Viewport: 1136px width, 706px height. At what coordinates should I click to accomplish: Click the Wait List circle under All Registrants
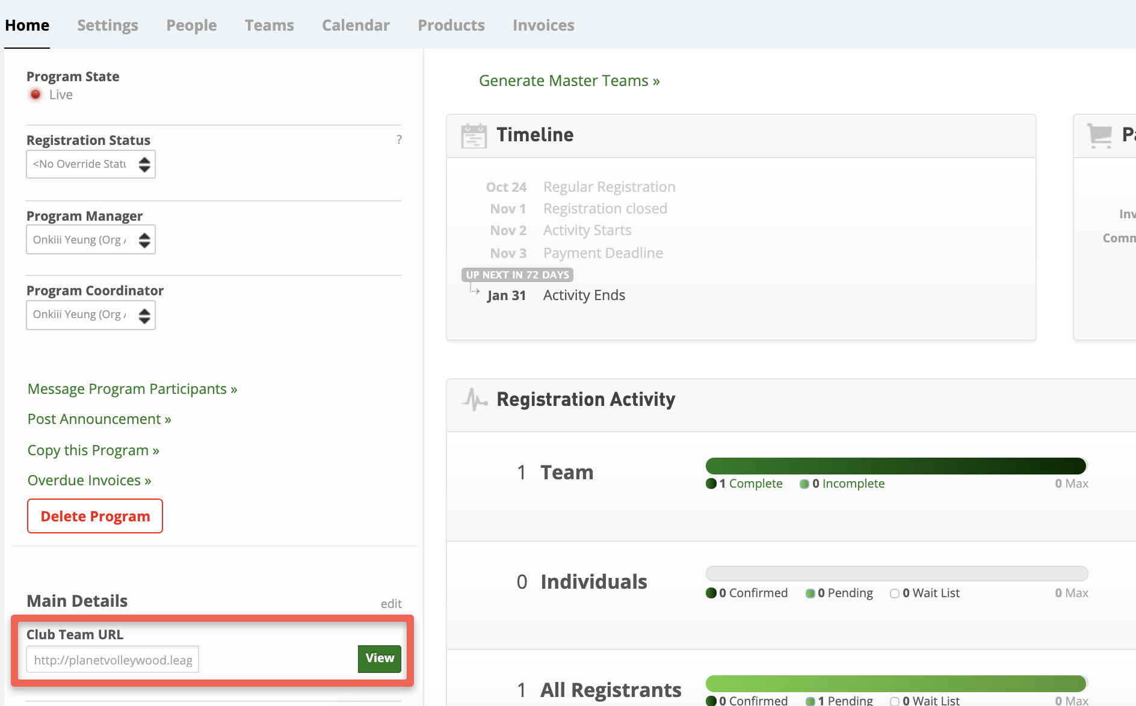click(x=895, y=701)
